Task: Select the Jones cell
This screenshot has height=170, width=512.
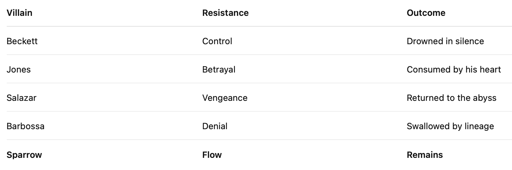Action: pyautogui.click(x=19, y=69)
